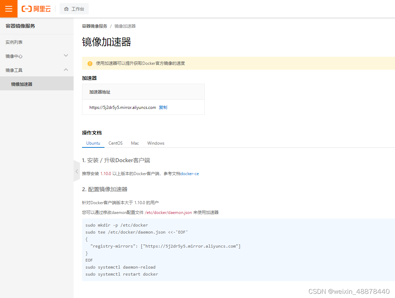Collapse the sidebar with arrow handle
The height and width of the screenshot is (298, 395).
click(x=76, y=171)
